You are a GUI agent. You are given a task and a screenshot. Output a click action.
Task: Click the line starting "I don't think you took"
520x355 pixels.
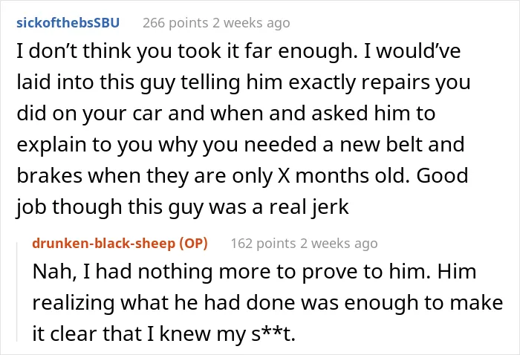point(238,51)
